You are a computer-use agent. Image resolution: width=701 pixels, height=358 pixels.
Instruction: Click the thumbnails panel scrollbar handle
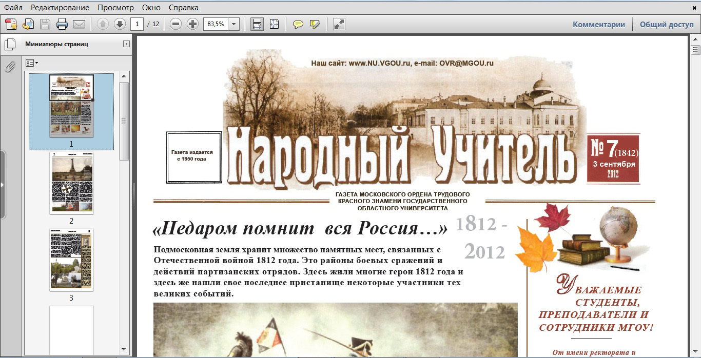(124, 121)
